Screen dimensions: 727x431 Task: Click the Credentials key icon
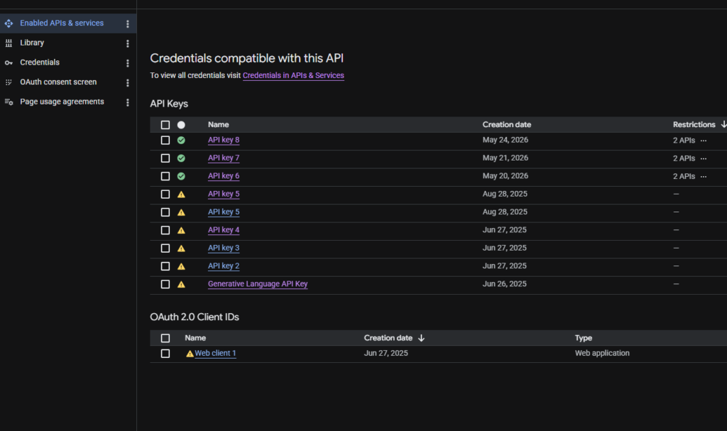(x=9, y=62)
